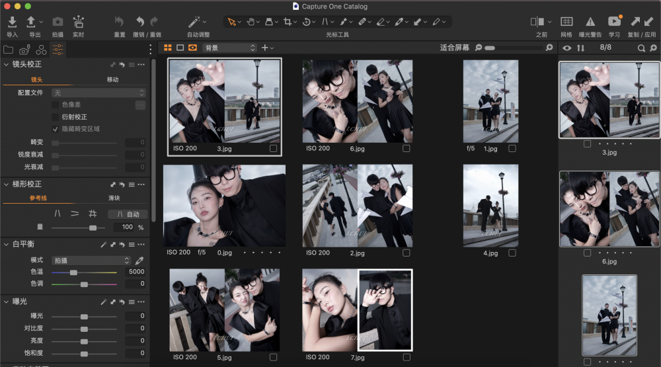Switch to the 移动 tab
The image size is (661, 367).
pyautogui.click(x=113, y=79)
